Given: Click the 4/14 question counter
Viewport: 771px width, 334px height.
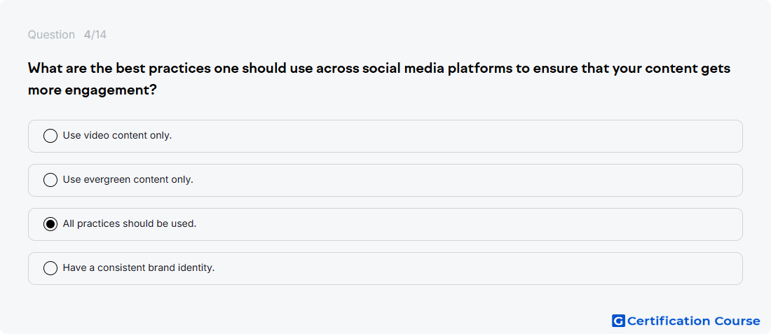Looking at the screenshot, I should tap(95, 35).
